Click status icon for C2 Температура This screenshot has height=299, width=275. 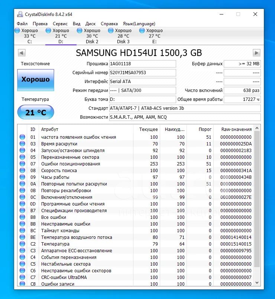[x=22, y=244]
